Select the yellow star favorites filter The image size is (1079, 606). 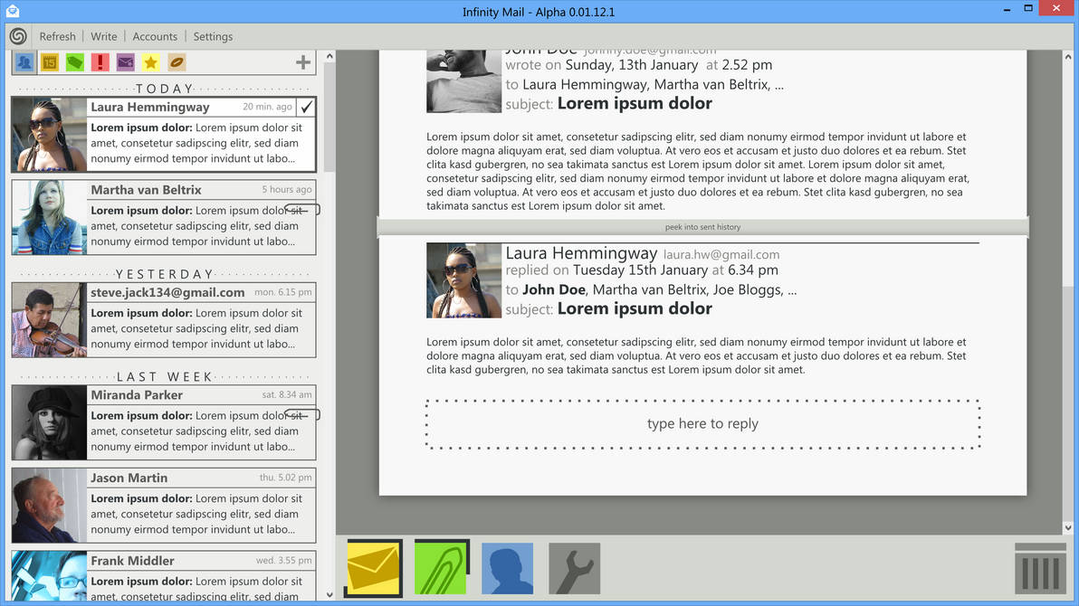150,62
